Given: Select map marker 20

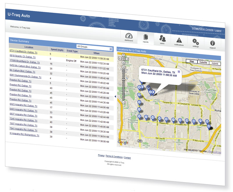Looking at the screenshot, I should click(x=193, y=122).
